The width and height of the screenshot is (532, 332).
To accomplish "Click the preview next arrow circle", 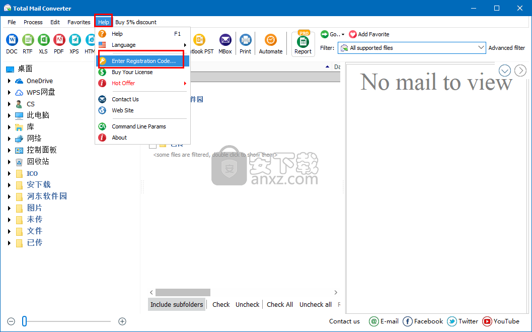I will tap(520, 71).
